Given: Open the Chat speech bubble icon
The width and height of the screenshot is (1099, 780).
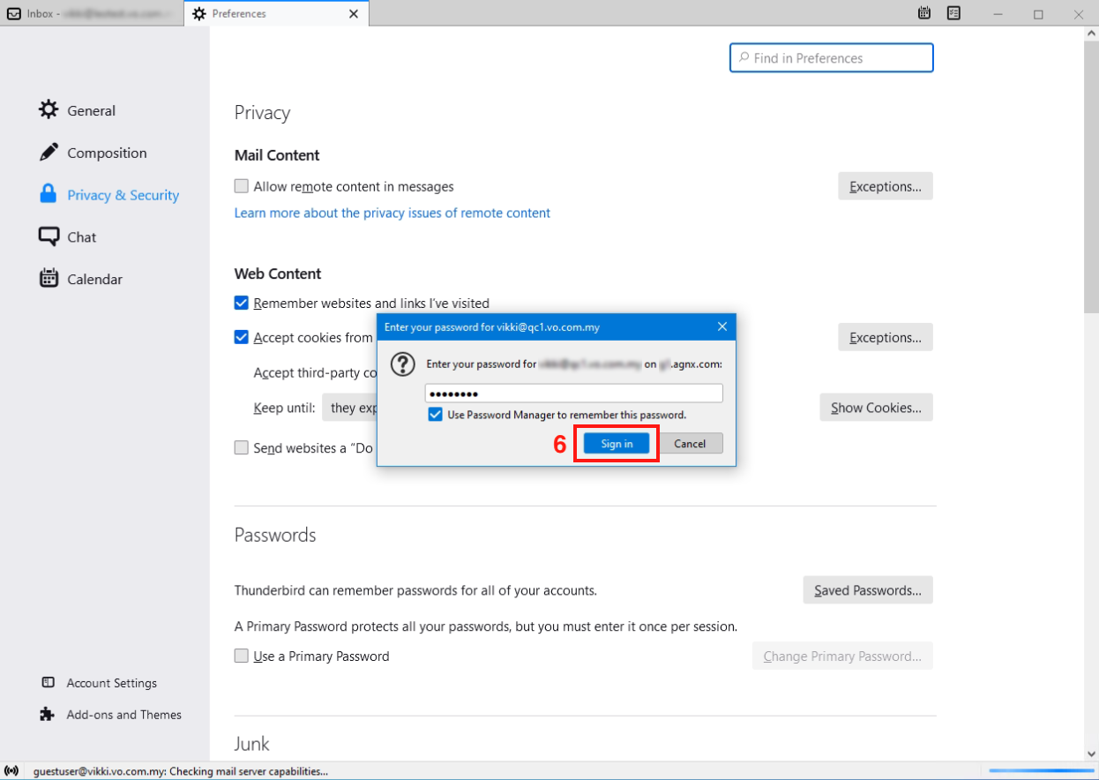Looking at the screenshot, I should (x=49, y=236).
